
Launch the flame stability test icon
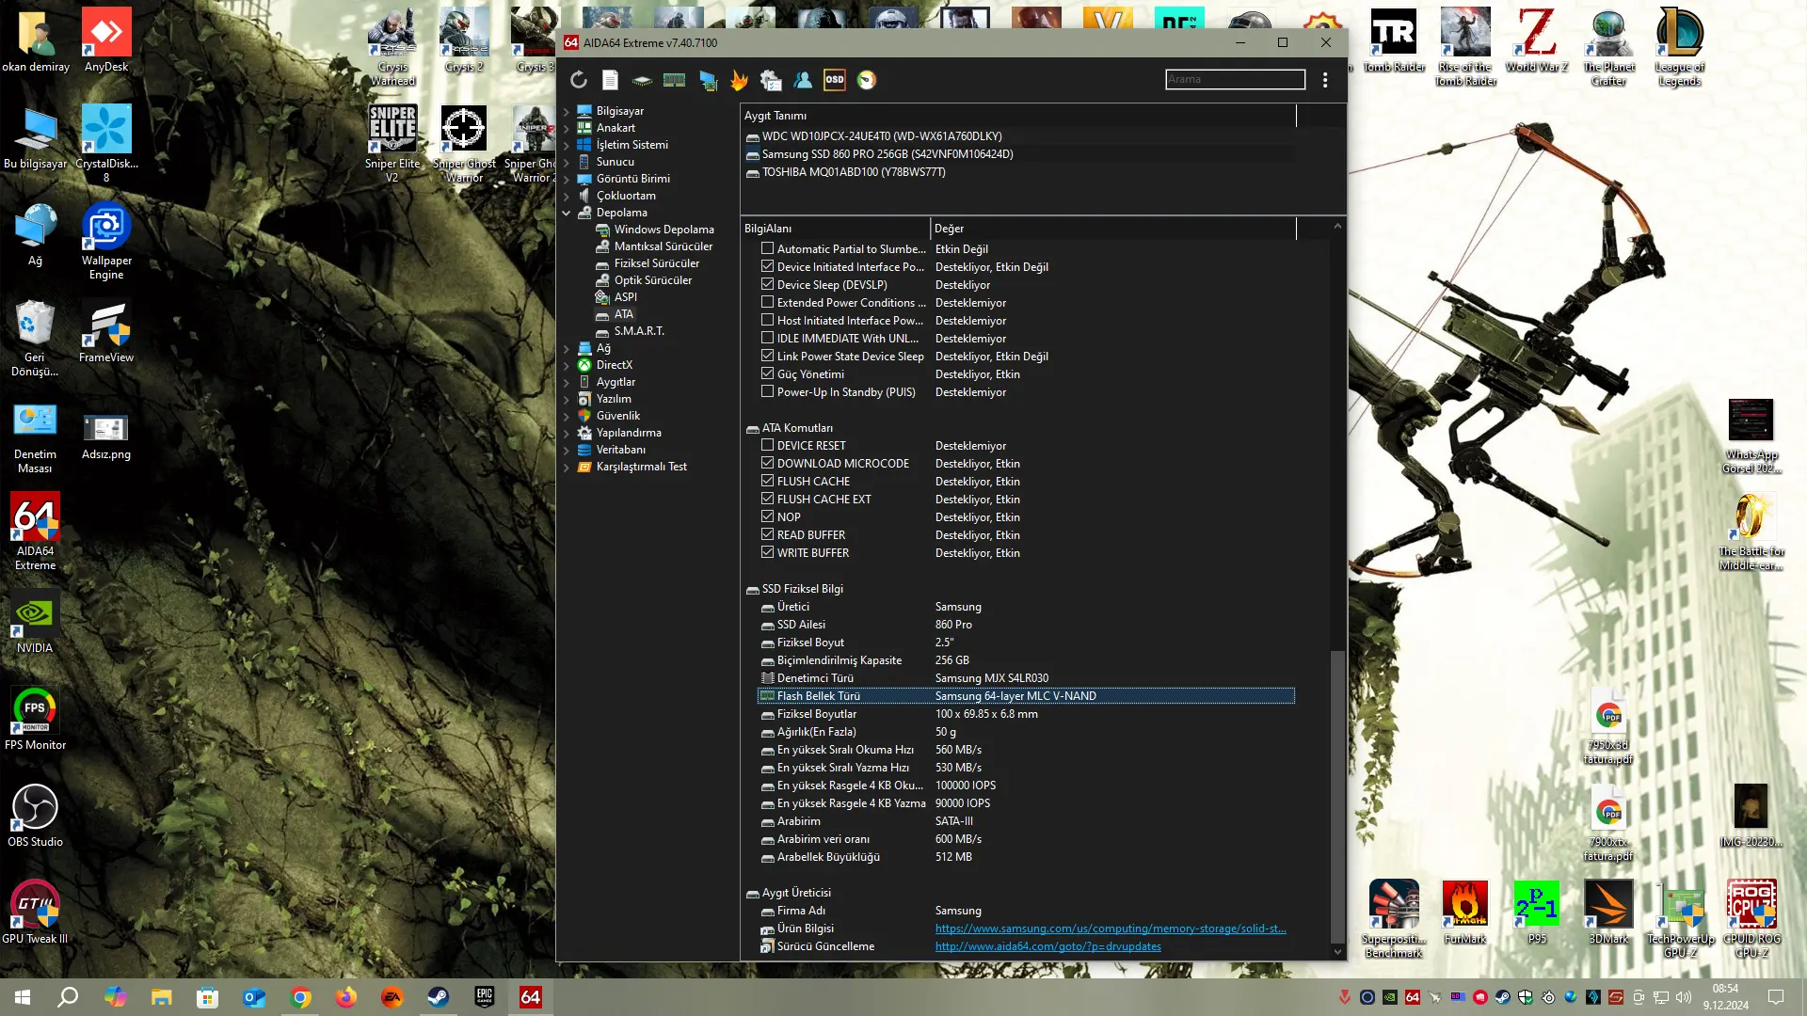click(x=740, y=80)
